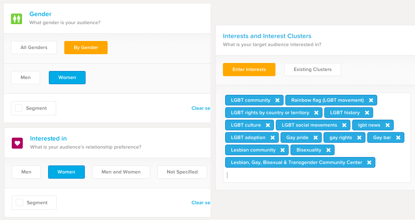Remove the Bisexuality tag

click(x=328, y=150)
